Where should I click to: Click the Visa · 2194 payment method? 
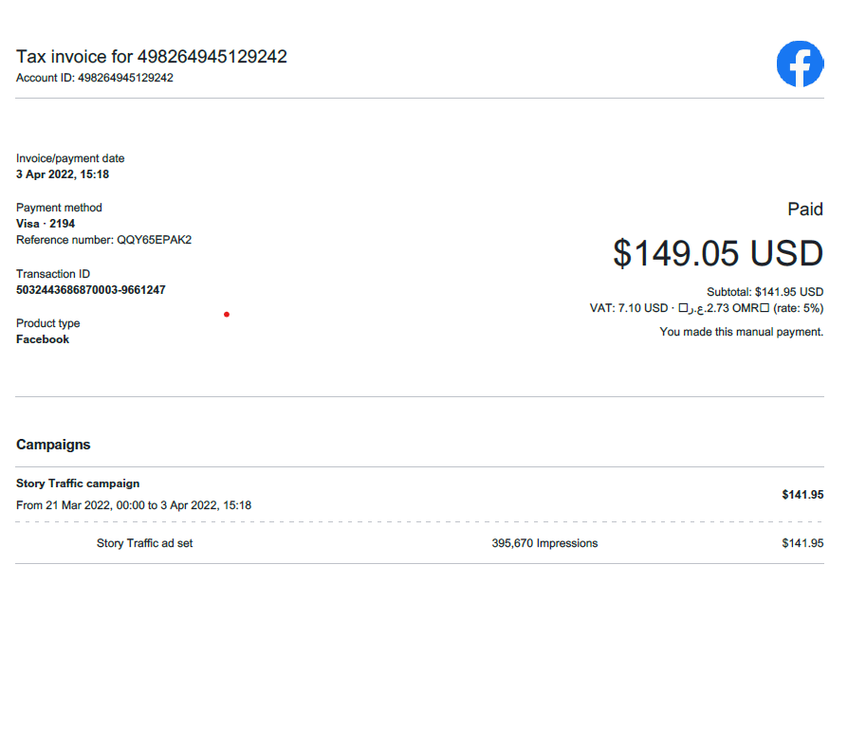(46, 224)
